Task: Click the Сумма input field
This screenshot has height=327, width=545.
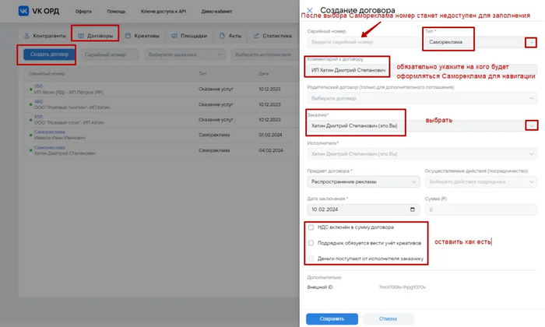Action: pos(481,209)
